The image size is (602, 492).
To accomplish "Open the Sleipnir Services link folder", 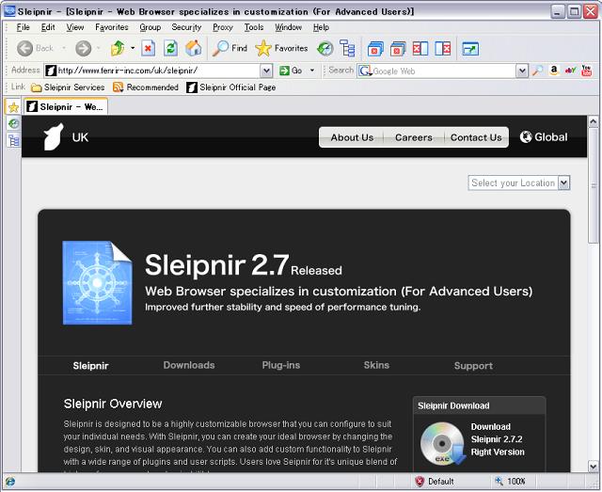I will [68, 87].
